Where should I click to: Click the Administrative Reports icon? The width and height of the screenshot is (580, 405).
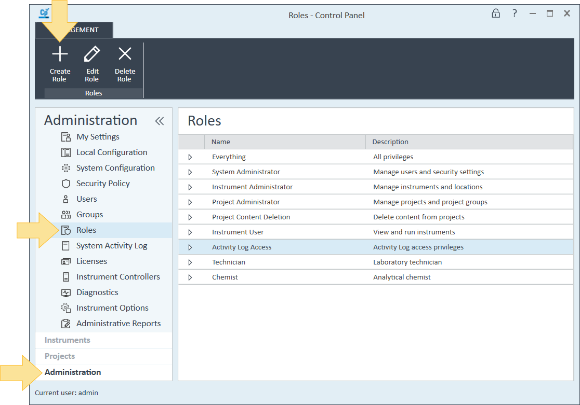pos(66,324)
